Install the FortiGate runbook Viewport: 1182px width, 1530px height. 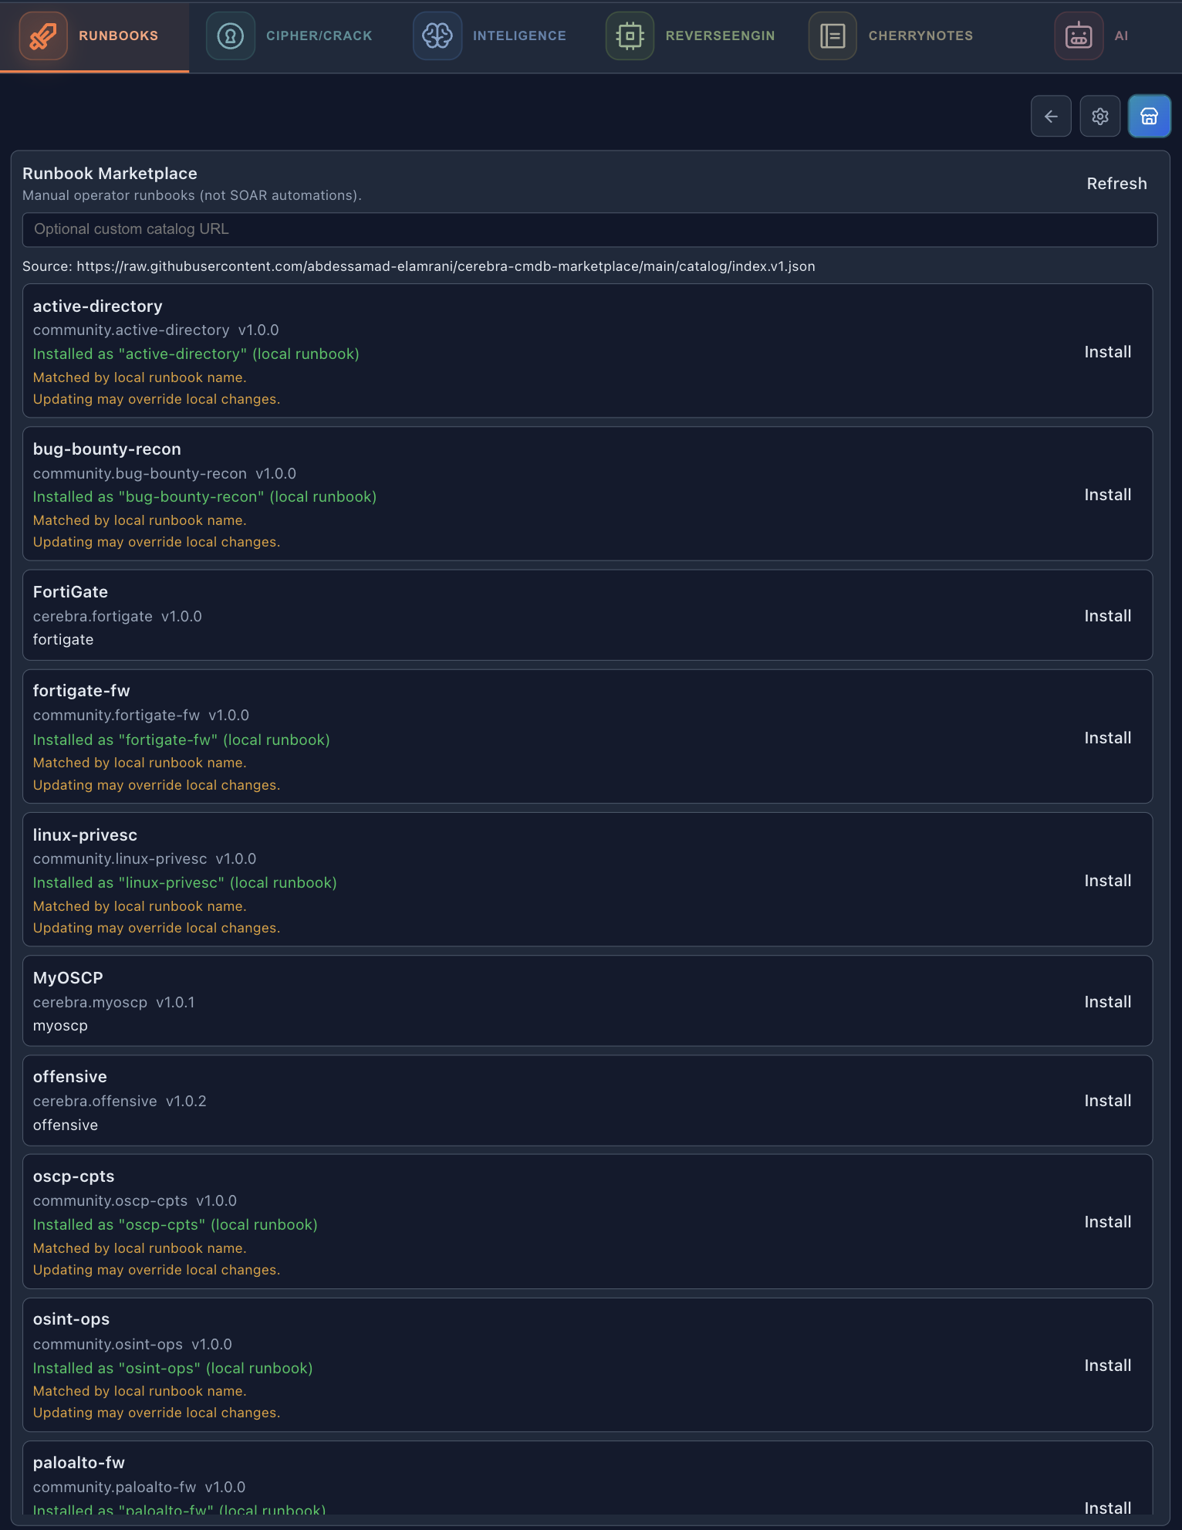click(x=1107, y=615)
